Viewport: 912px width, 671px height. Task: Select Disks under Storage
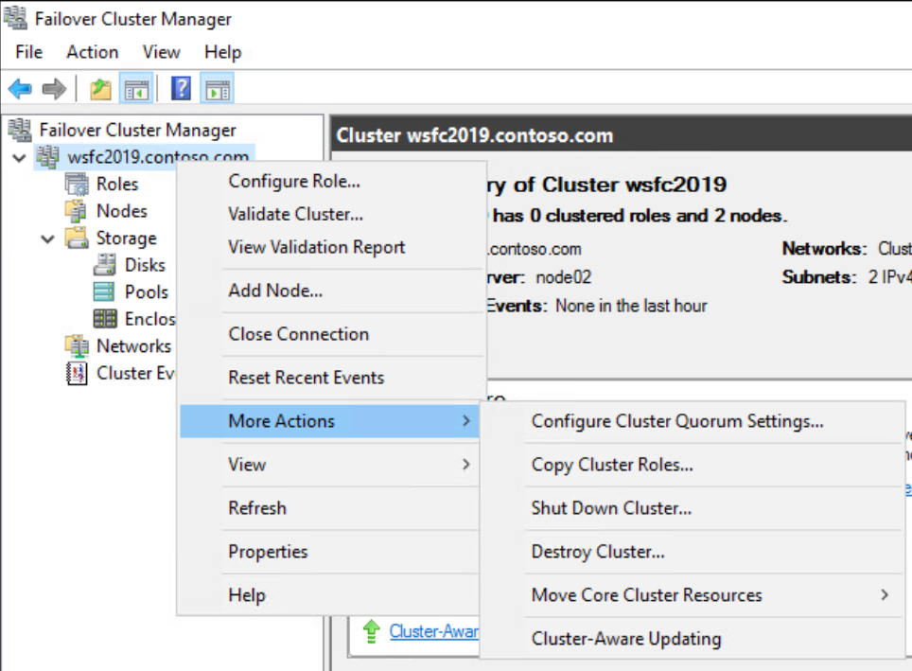click(x=145, y=265)
